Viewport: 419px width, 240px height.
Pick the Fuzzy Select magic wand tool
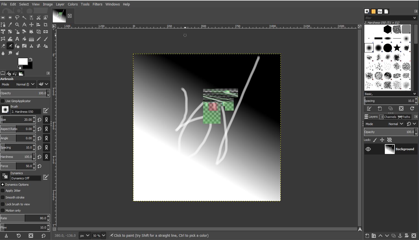[24, 17]
